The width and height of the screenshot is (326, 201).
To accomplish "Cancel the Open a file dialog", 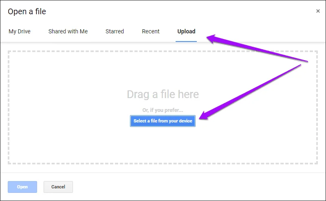I will pos(58,187).
